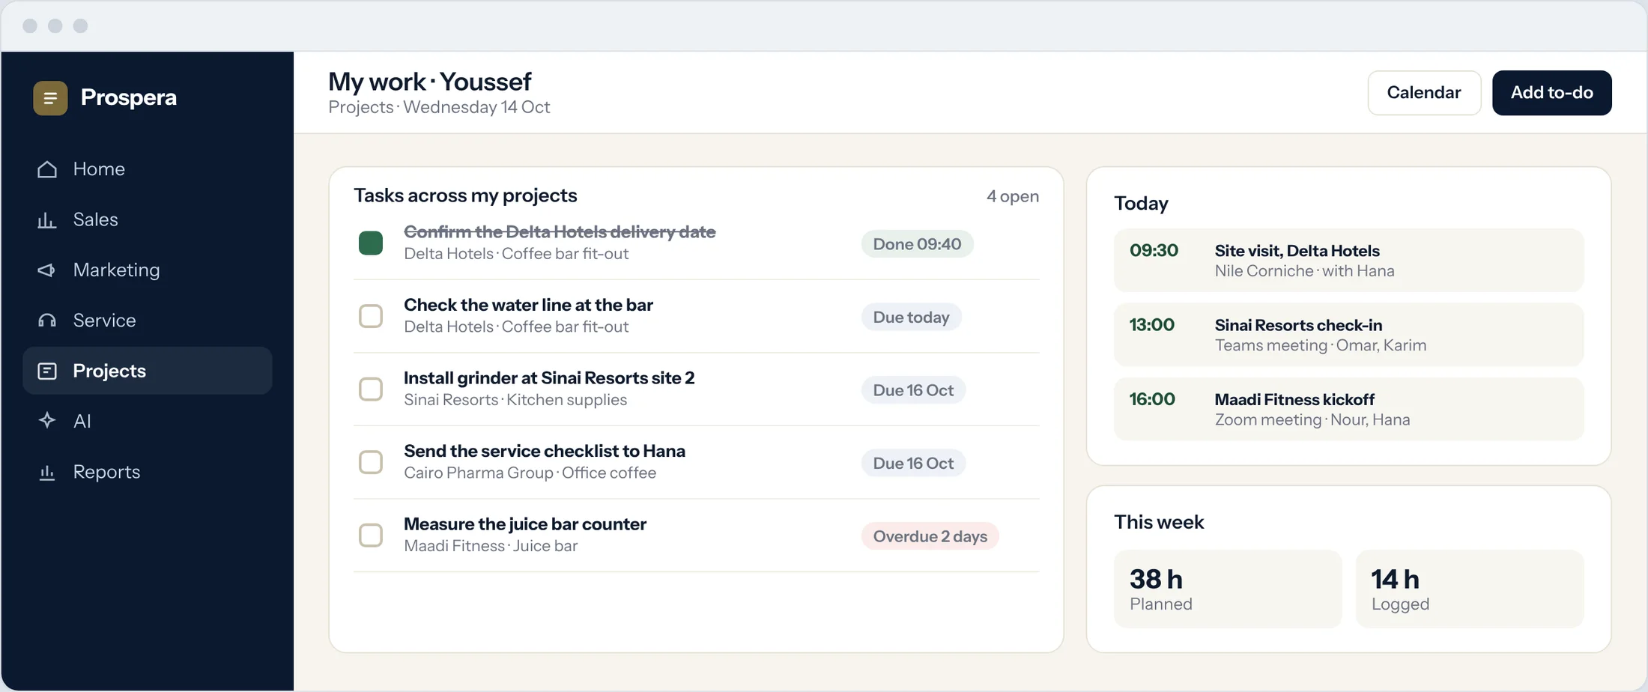This screenshot has height=692, width=1648.
Task: Open the 09:30 Site visit, Delta Hotels event
Action: (x=1348, y=260)
